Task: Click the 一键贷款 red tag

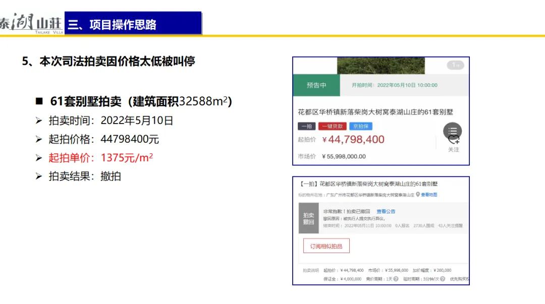Action: [332, 126]
